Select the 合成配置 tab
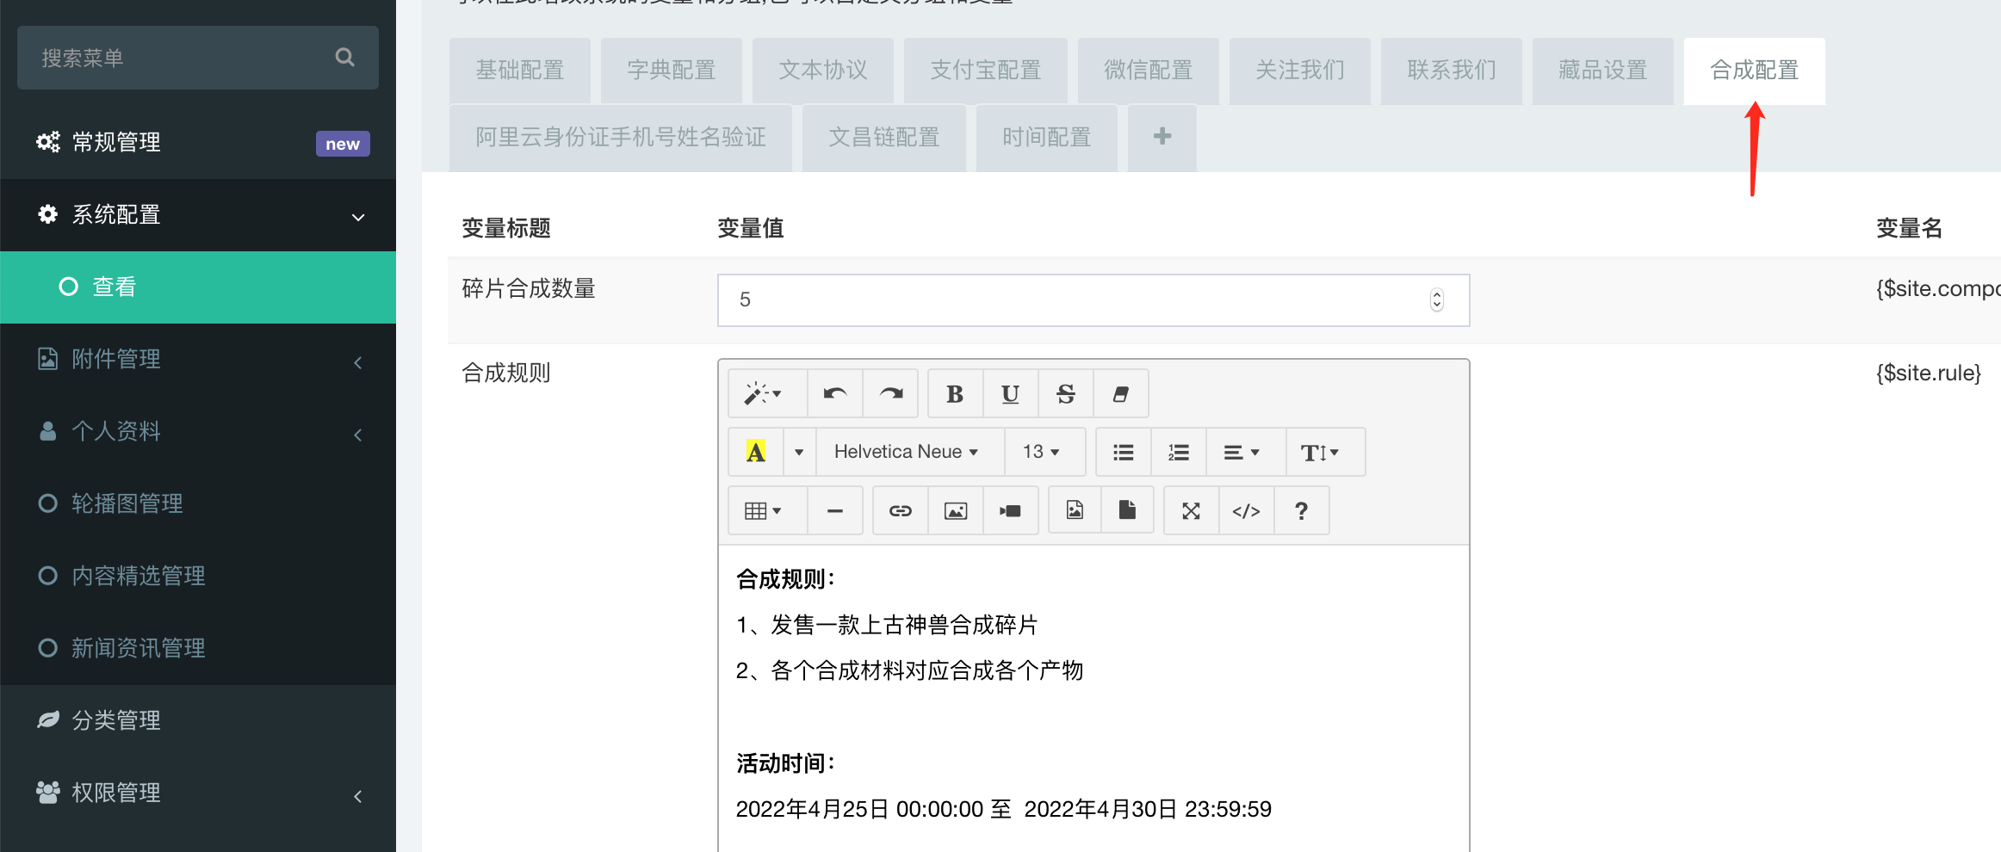Image resolution: width=2001 pixels, height=852 pixels. pyautogui.click(x=1755, y=71)
